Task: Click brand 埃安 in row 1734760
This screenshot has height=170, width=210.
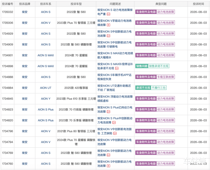Action: pos(24,164)
